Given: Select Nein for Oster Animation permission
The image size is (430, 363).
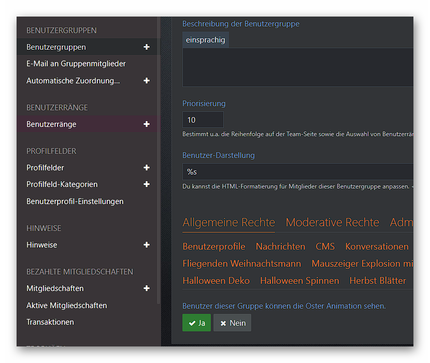Looking at the screenshot, I should pyautogui.click(x=232, y=323).
